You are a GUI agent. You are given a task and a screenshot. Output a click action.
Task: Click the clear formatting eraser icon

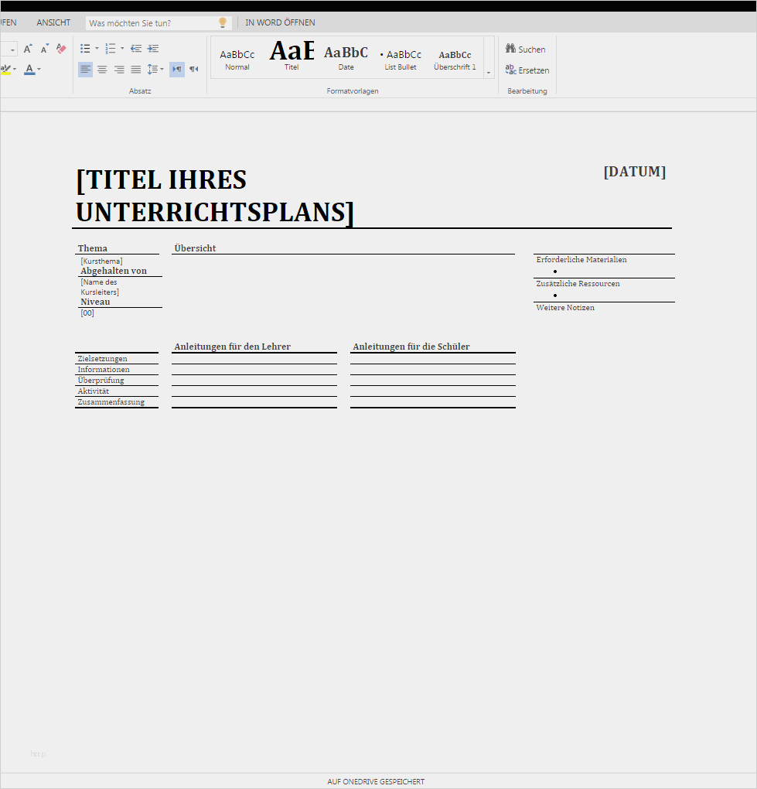pos(60,48)
